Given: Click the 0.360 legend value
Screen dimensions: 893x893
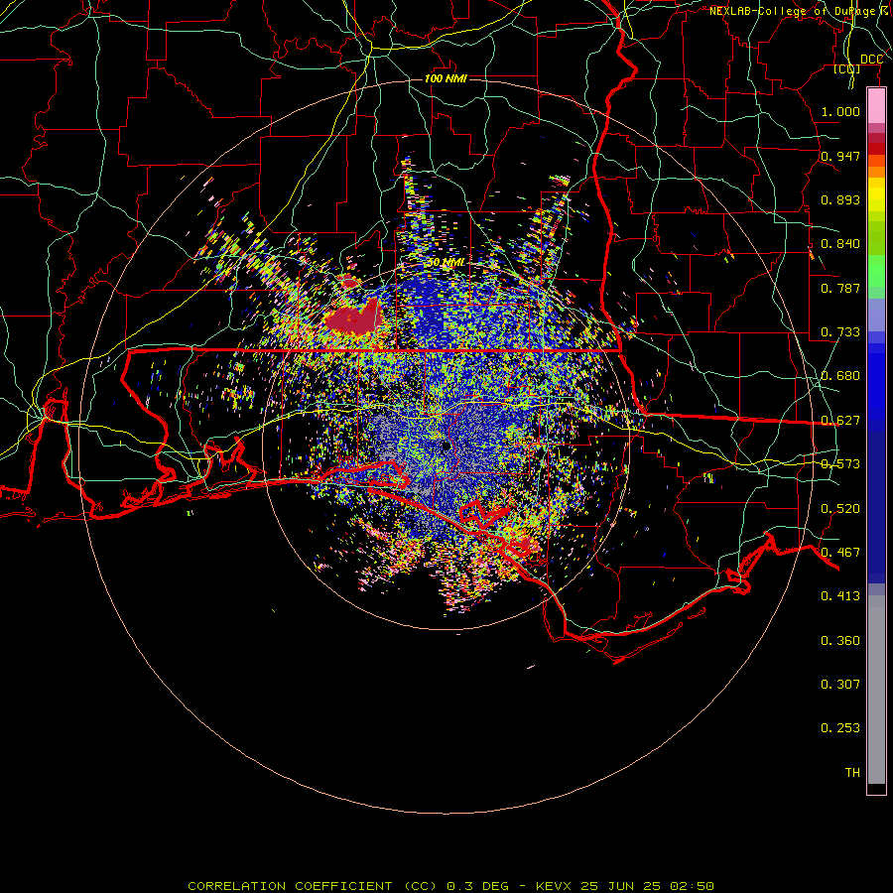Looking at the screenshot, I should tap(840, 641).
